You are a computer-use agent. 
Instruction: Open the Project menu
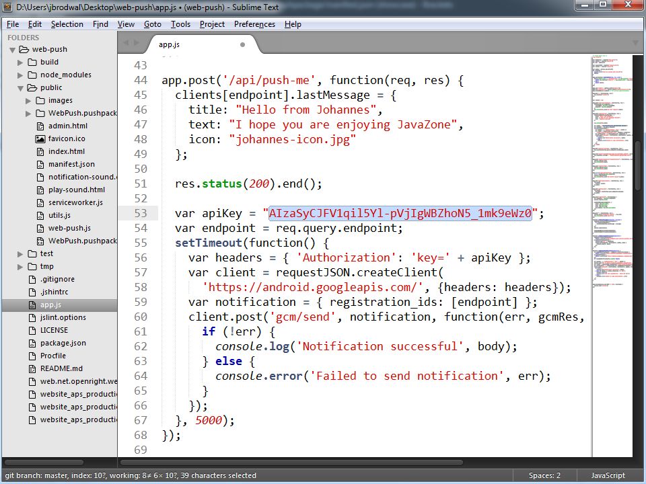212,24
